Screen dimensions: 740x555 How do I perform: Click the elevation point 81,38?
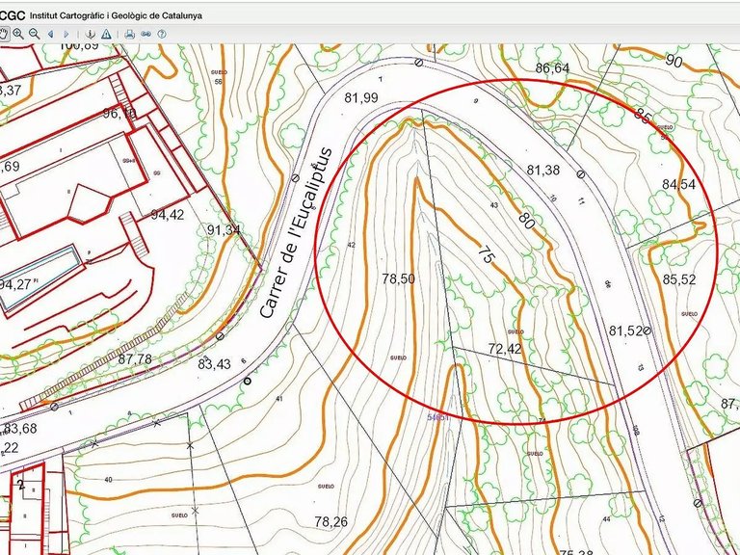[x=543, y=170]
